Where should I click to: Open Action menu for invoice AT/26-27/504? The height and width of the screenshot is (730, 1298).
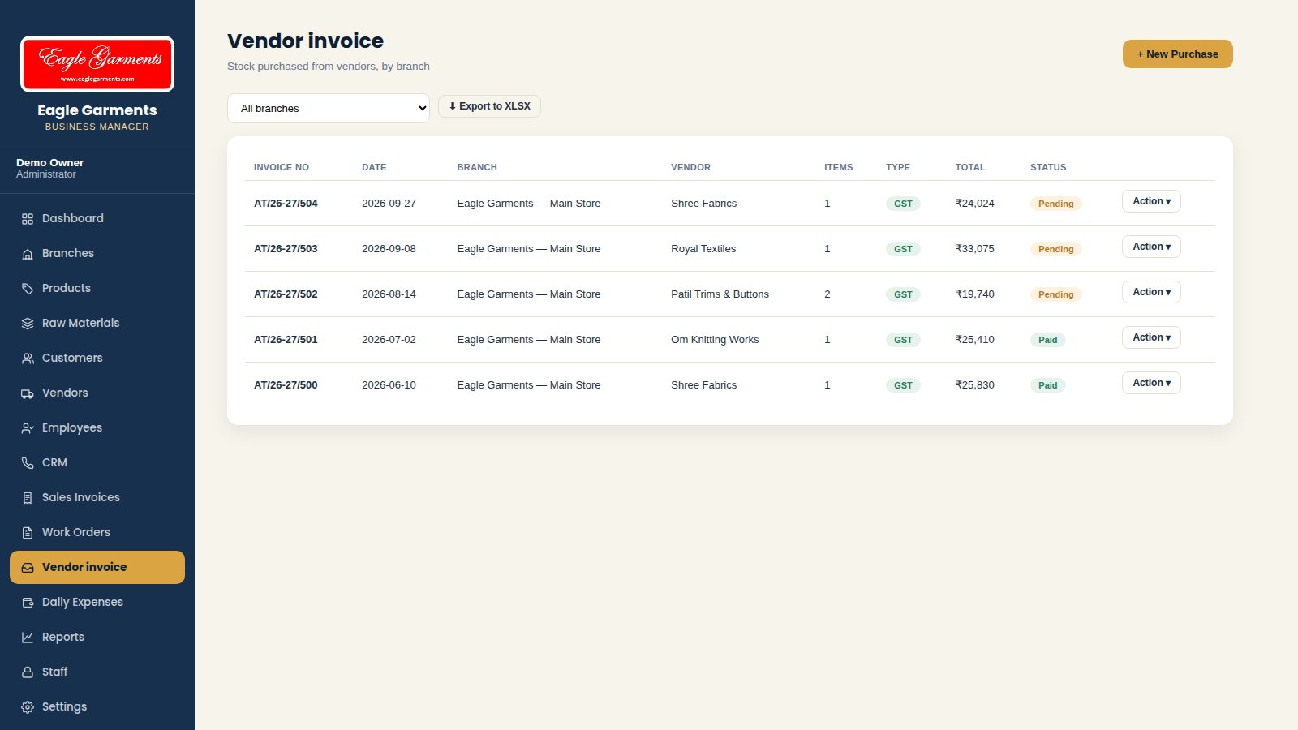click(x=1151, y=201)
